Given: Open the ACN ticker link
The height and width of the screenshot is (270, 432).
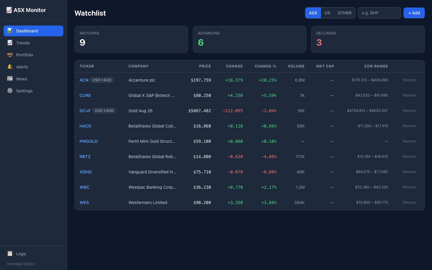Looking at the screenshot, I should coord(84,80).
